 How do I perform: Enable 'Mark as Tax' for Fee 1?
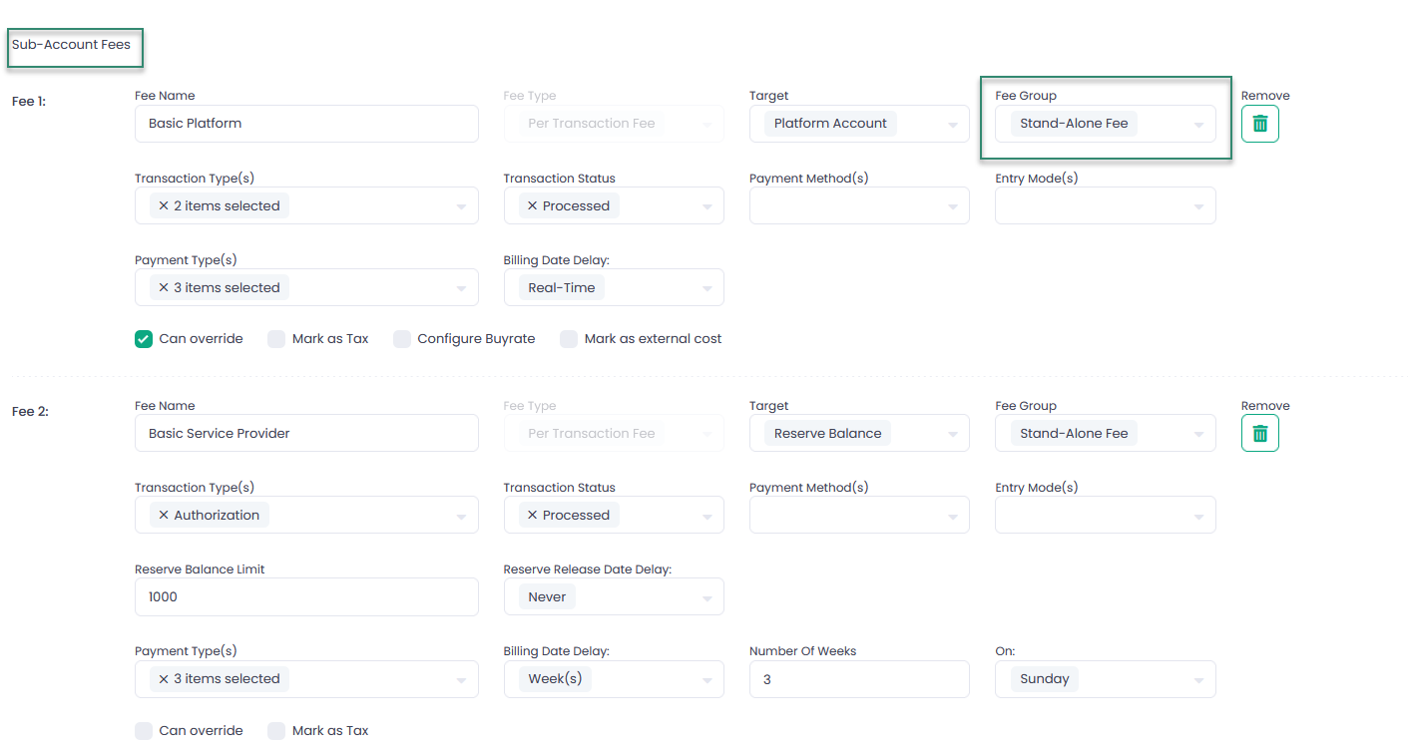point(276,339)
